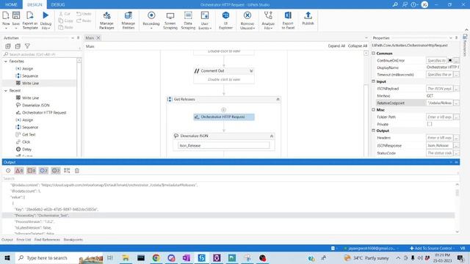The image size is (470, 264).
Task: Toggle the Private checkbox in Properties
Action: [430, 124]
